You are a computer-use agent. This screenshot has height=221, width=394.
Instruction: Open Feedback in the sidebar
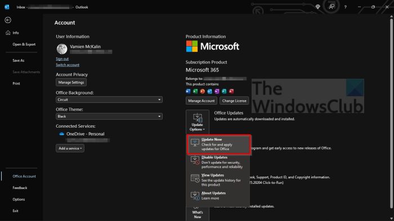tap(20, 188)
